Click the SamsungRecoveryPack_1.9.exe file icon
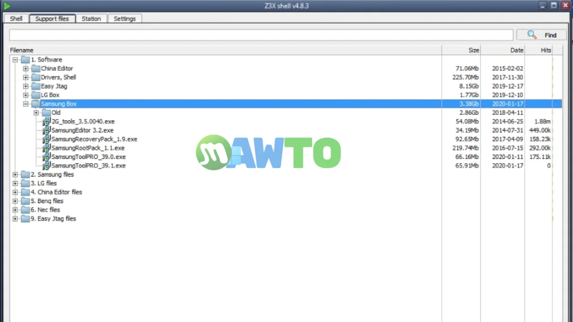 click(x=47, y=139)
